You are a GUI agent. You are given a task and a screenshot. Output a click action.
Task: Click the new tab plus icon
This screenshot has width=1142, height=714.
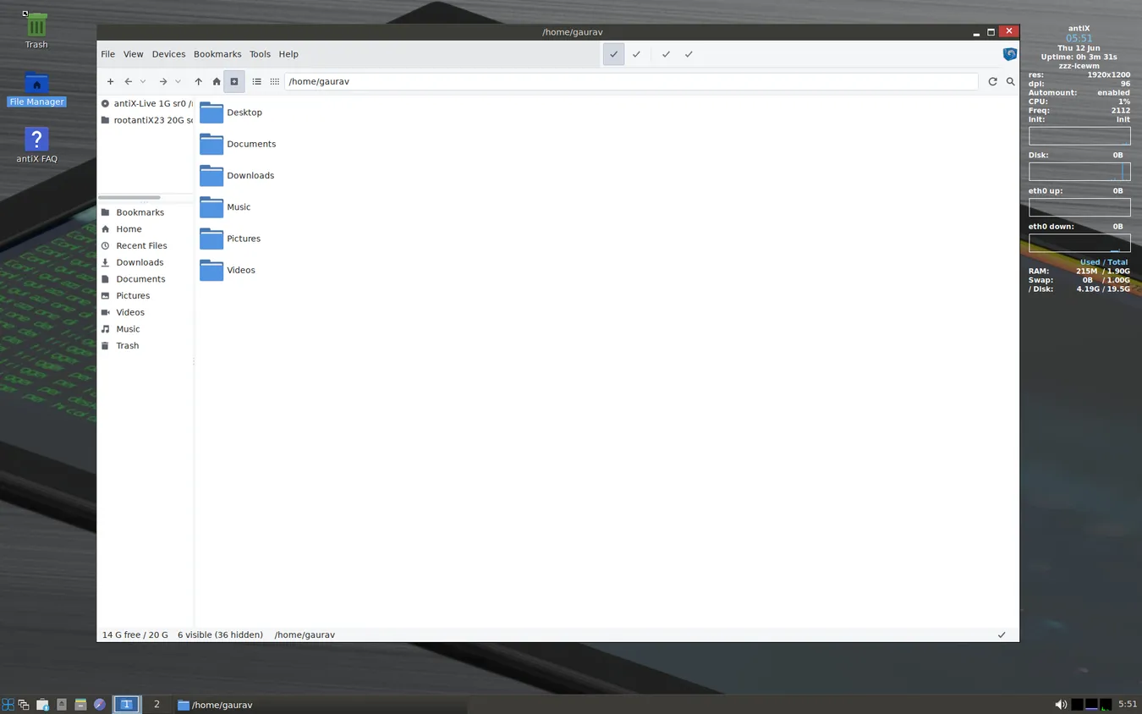point(110,81)
